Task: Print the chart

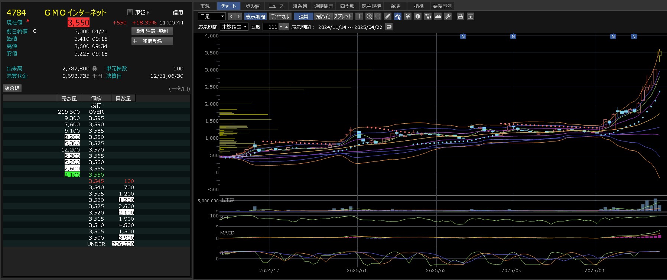Action: click(461, 16)
